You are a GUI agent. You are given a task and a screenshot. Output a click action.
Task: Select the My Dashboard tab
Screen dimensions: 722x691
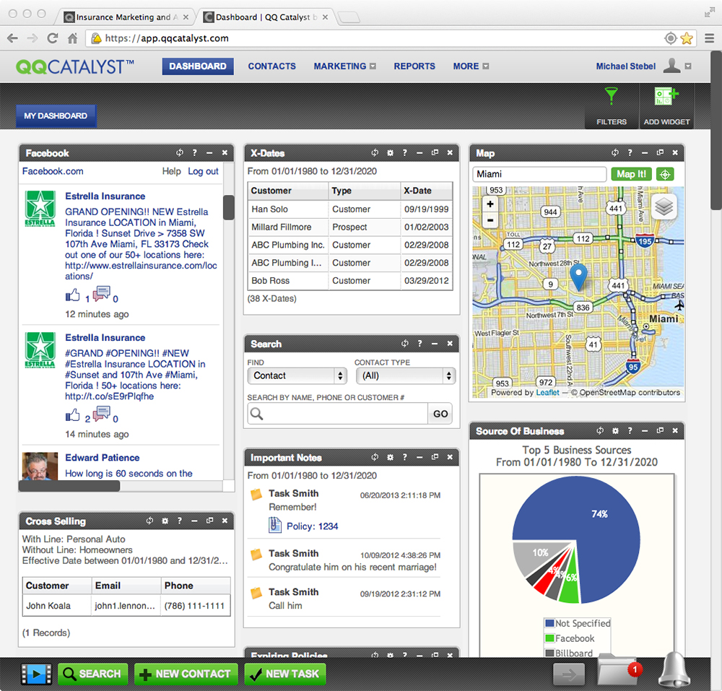pyautogui.click(x=56, y=116)
